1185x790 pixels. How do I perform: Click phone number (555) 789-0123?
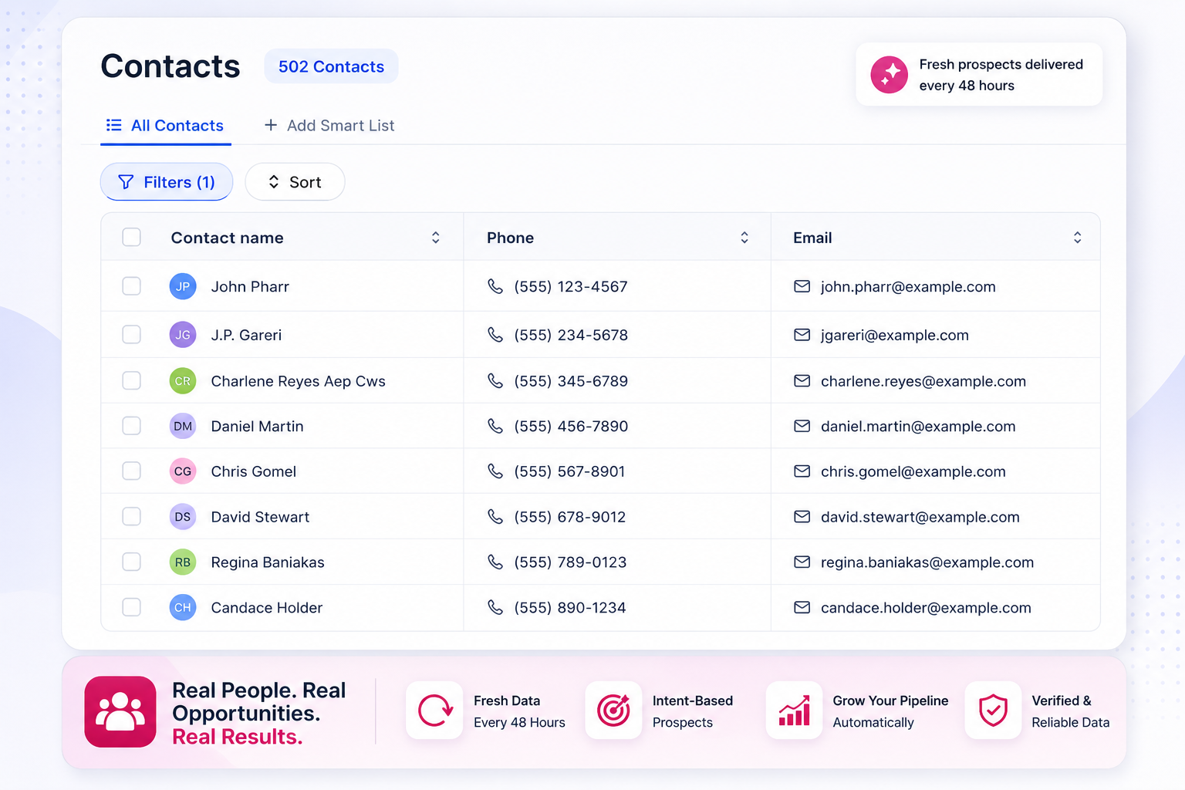click(x=570, y=562)
